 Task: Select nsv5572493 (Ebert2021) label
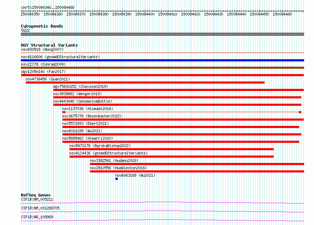[x=85, y=123]
